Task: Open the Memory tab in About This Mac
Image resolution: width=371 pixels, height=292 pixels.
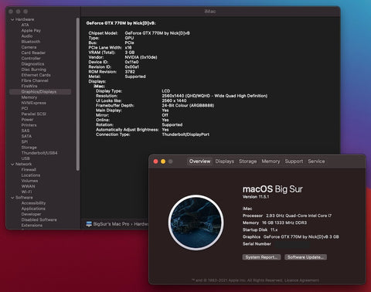Action: 271,161
